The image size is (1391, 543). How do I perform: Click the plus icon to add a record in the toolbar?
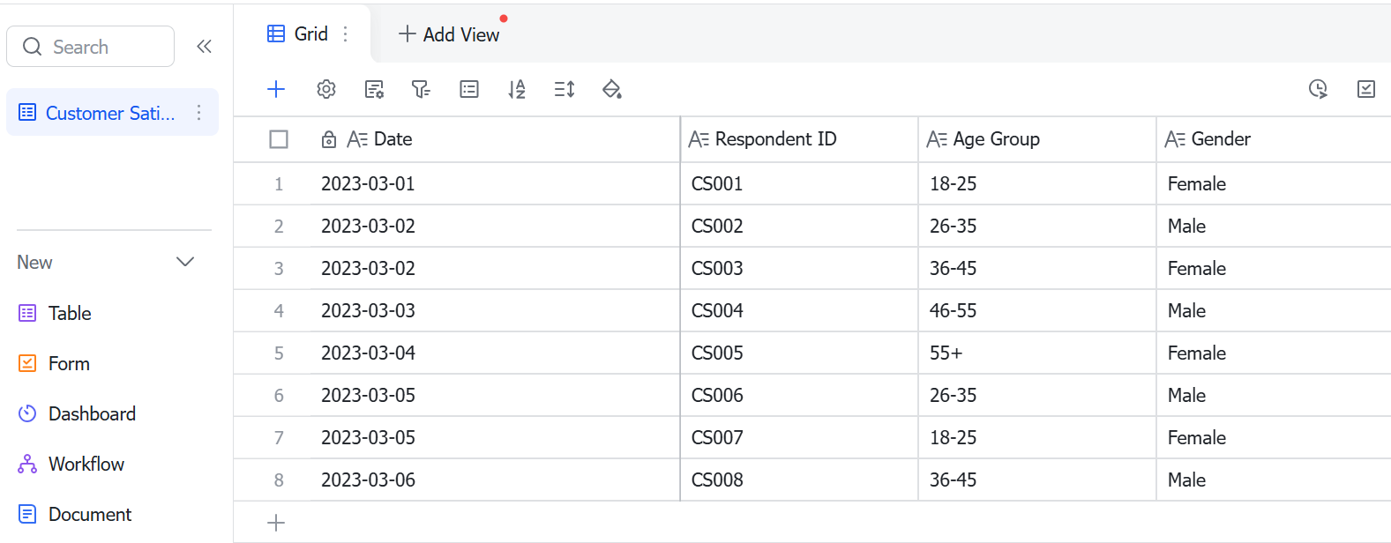point(276,89)
